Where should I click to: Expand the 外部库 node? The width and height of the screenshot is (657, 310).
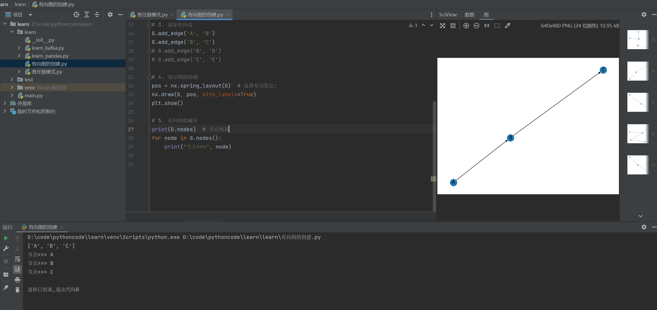click(5, 103)
